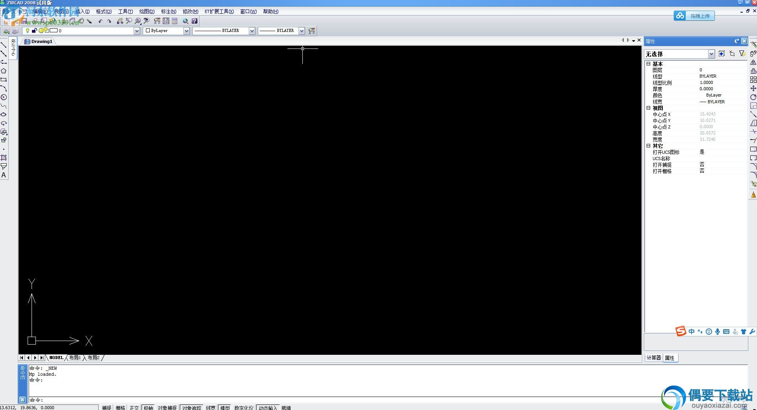Select the Arc drawing tool
Screen dimensions: 757x410
pos(4,88)
